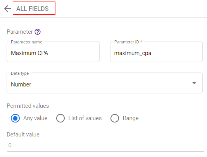207x157 pixels.
Task: Click the back arrow icon
Action: tap(7, 9)
